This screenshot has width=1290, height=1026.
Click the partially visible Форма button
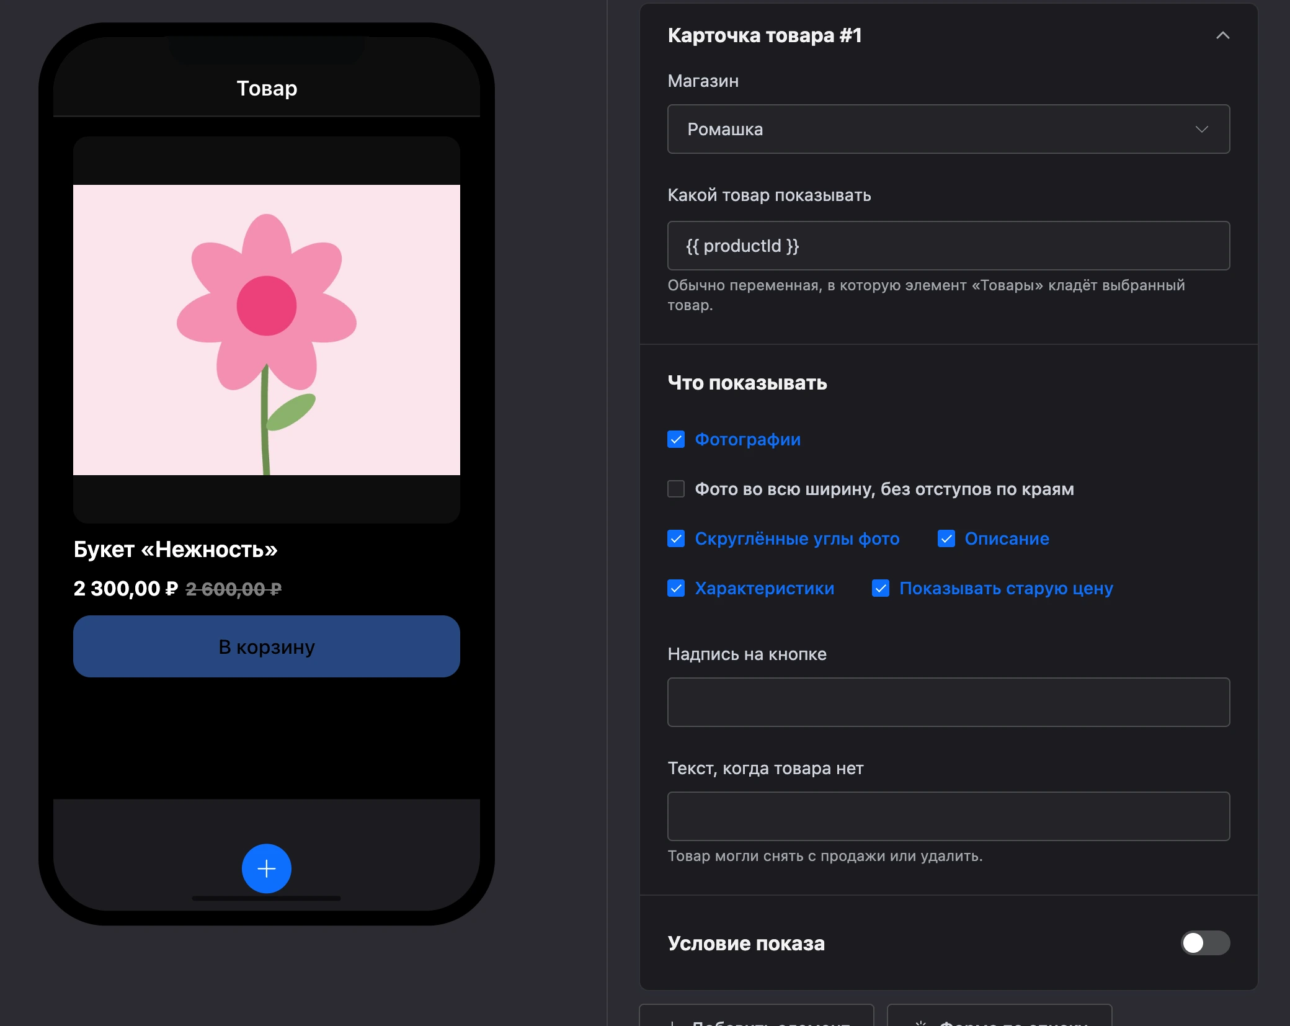[999, 1015]
